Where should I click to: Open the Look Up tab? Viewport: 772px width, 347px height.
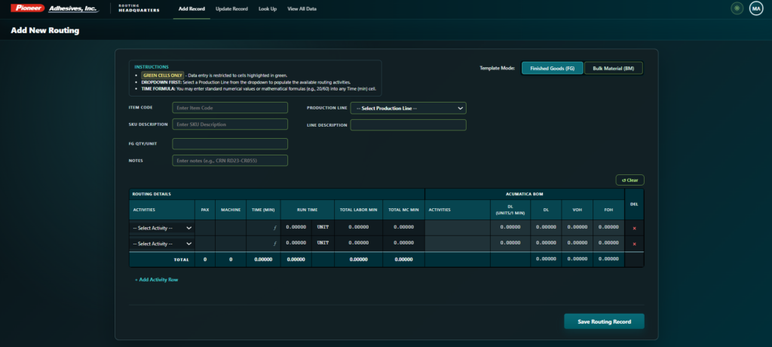click(268, 9)
